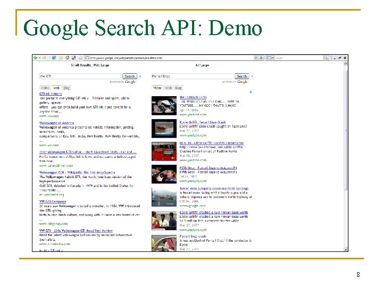This screenshot has height=287, width=383.
Task: Click thumbnail of rare Ferrari Enzo crash video
Action: tap(164, 221)
